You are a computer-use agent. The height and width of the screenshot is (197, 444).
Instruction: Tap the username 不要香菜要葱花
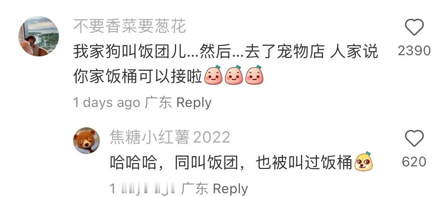point(130,26)
